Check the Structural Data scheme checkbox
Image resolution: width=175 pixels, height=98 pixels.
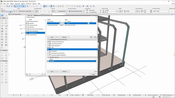click(27, 35)
